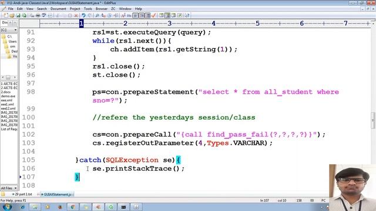Open the Tools menu
Screen dimensions: 376x211
pos(88,9)
